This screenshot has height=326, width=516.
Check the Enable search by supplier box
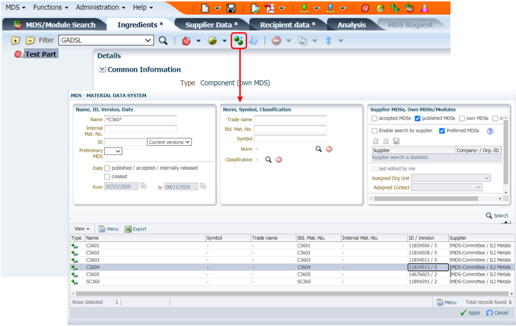[375, 131]
